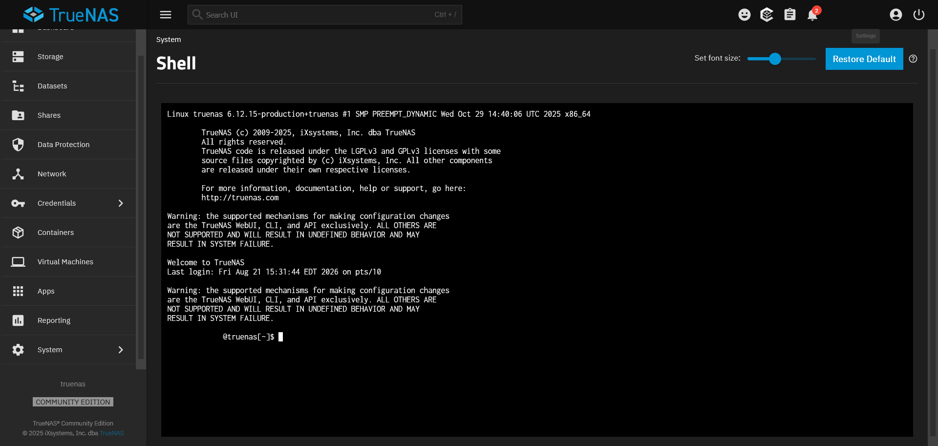Click the 'Welcome to TrueNAS' terminal line
Image resolution: width=938 pixels, height=446 pixels.
coord(206,263)
